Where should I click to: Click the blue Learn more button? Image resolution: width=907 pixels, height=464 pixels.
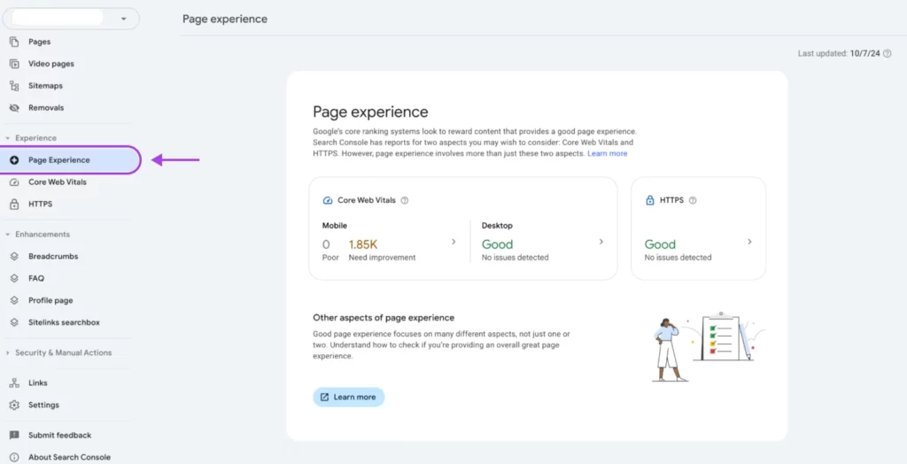point(348,397)
